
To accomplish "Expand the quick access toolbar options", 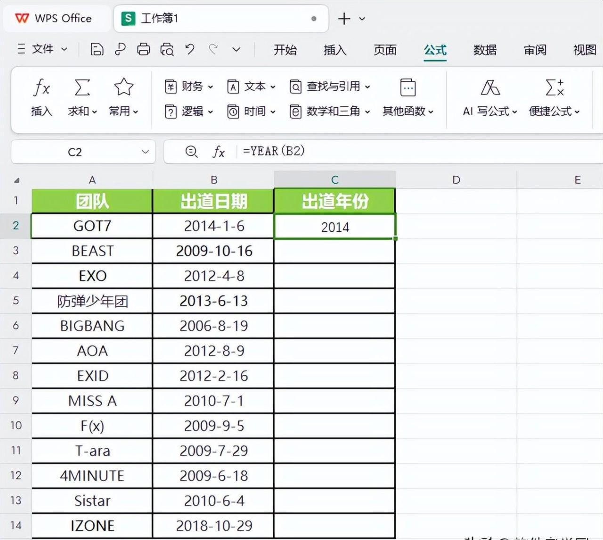I will pos(236,49).
